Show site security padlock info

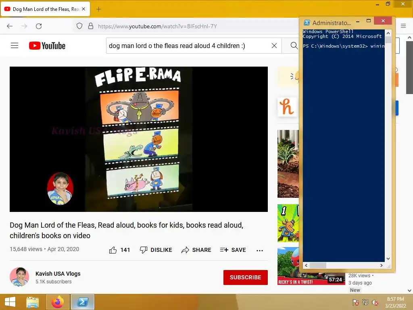(91, 26)
